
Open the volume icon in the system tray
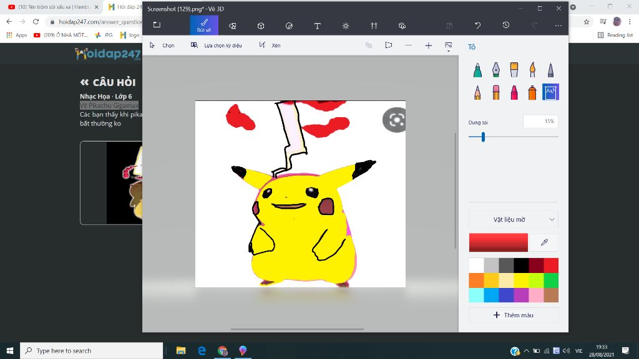566,350
